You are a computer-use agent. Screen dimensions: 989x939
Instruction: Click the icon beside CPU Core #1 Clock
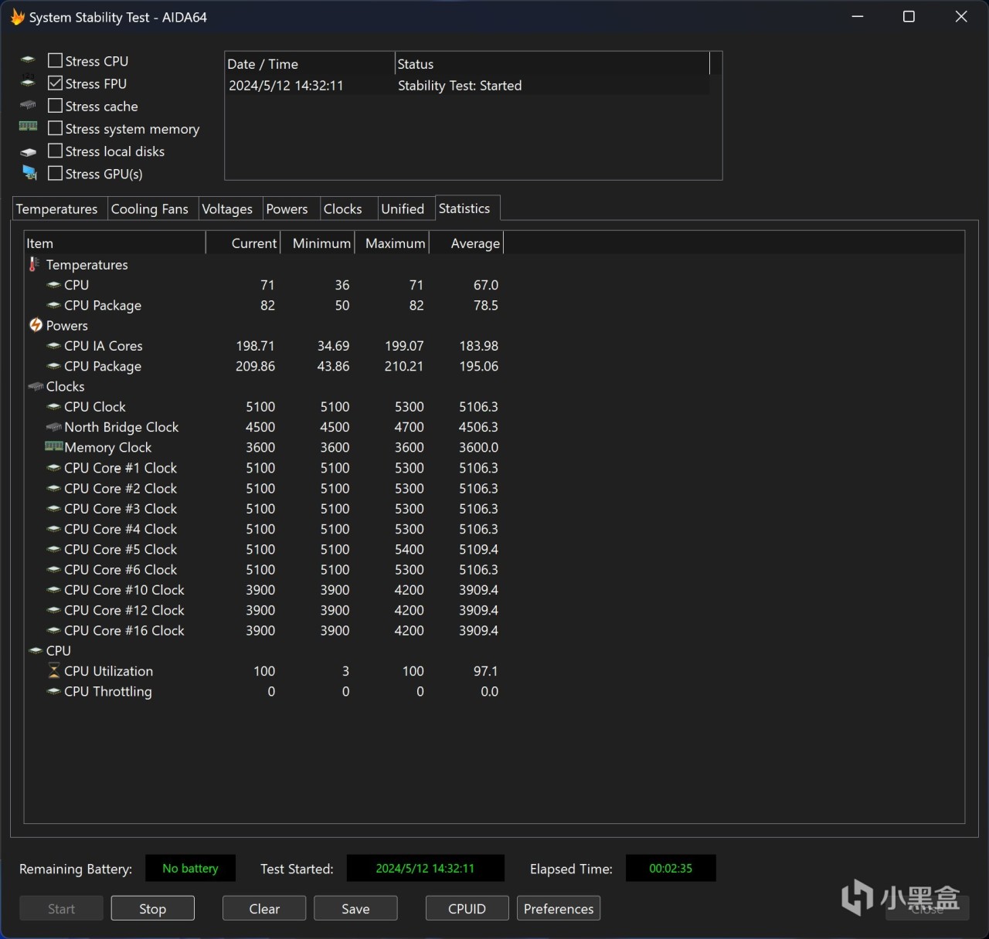(x=53, y=468)
